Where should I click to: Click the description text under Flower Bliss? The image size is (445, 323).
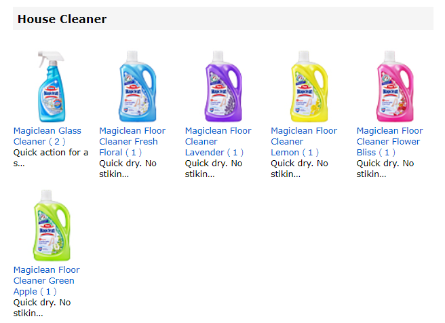(385, 168)
